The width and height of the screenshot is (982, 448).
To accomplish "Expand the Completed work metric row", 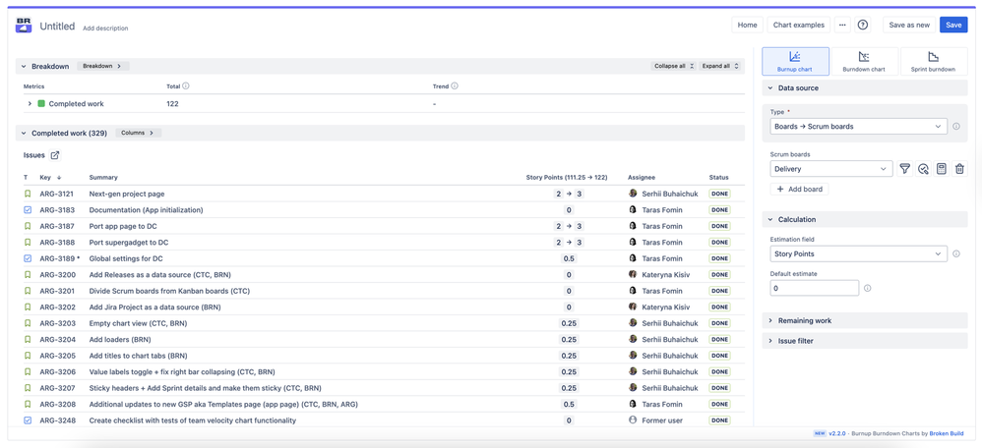I will (x=30, y=104).
